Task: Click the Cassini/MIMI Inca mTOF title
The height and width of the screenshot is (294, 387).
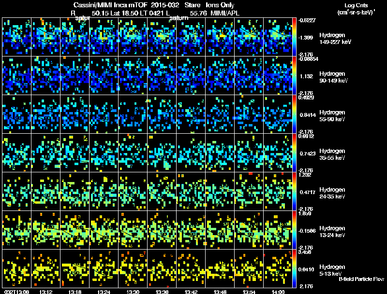Action: pyautogui.click(x=110, y=5)
